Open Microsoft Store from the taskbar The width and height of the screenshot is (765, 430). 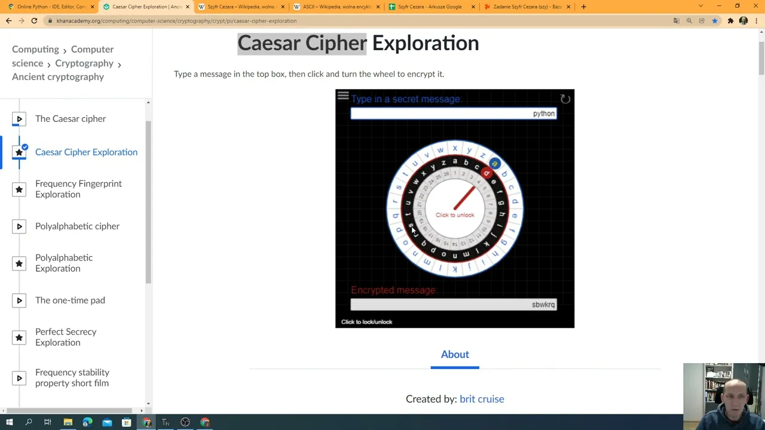[126, 422]
